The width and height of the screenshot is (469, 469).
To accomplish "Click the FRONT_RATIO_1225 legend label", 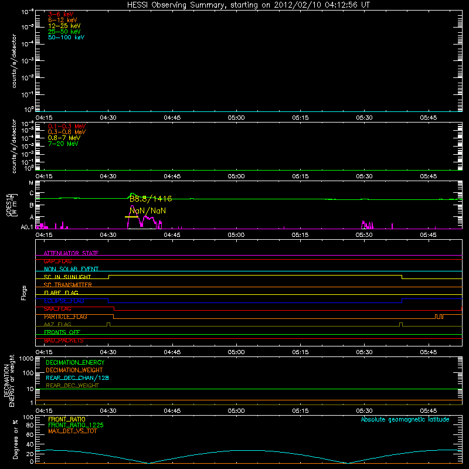I will point(76,425).
